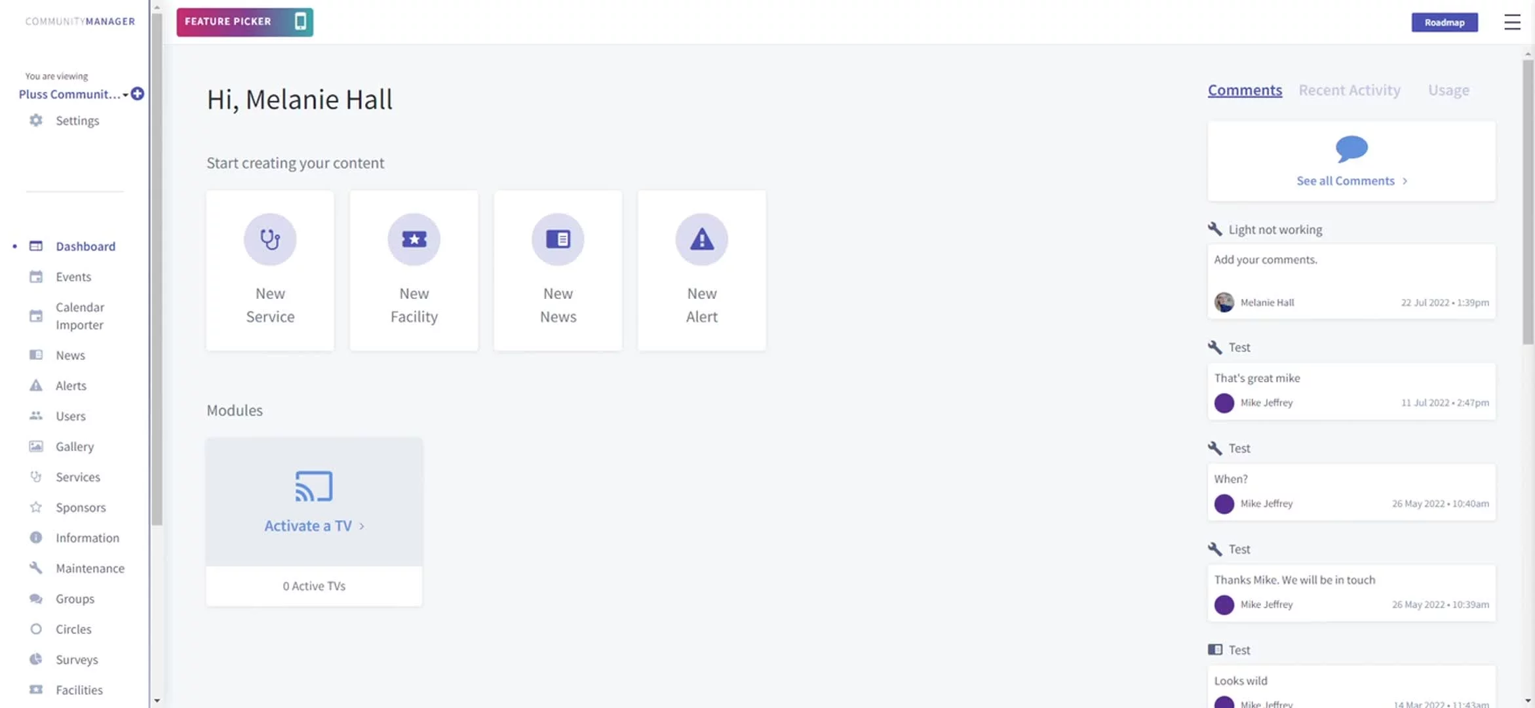Screen dimensions: 1535x708
Task: Click the Settings gear icon in sidebar
Action: tap(36, 121)
